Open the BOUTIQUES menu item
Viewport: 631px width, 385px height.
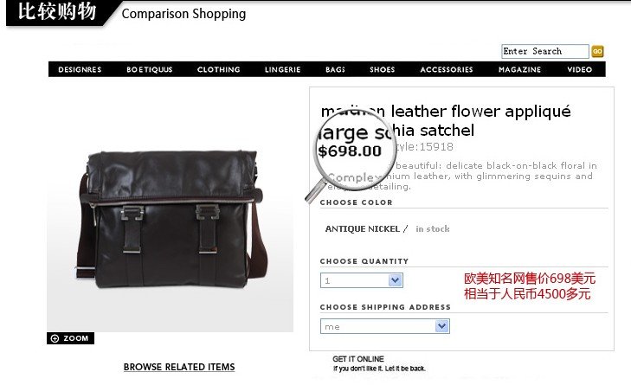149,69
